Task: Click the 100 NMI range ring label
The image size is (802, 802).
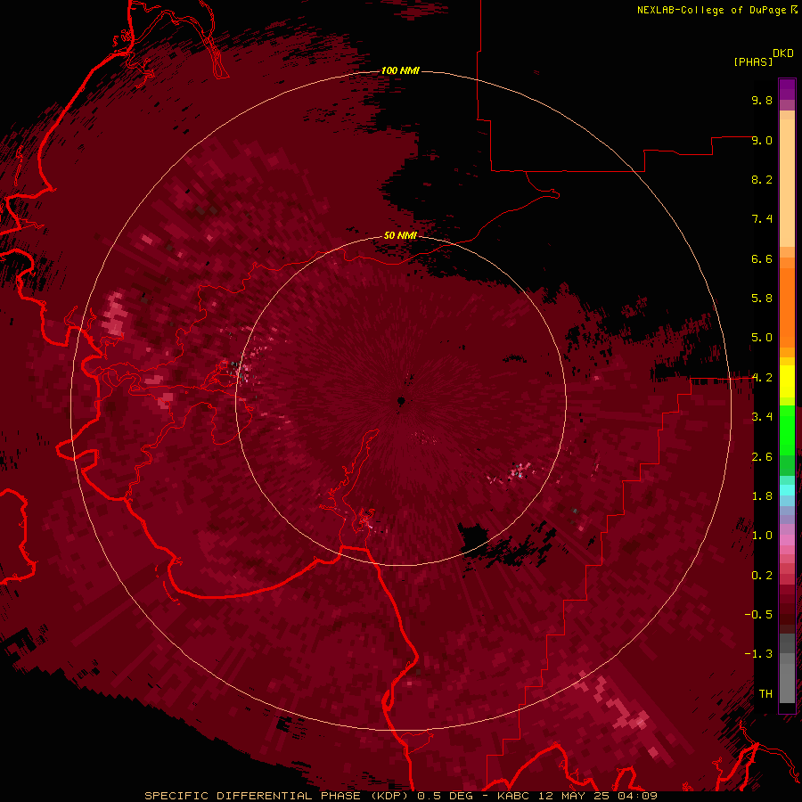Action: pos(400,70)
